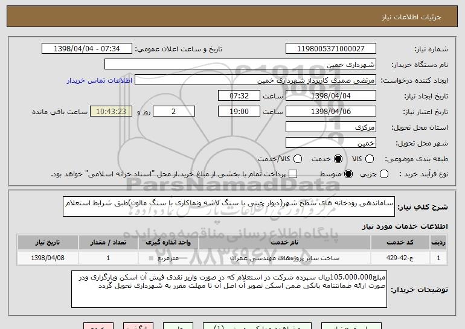Click the public announcement date field 1398/04/04 - 07:34
Screen dimensions: 465x329
point(87,49)
